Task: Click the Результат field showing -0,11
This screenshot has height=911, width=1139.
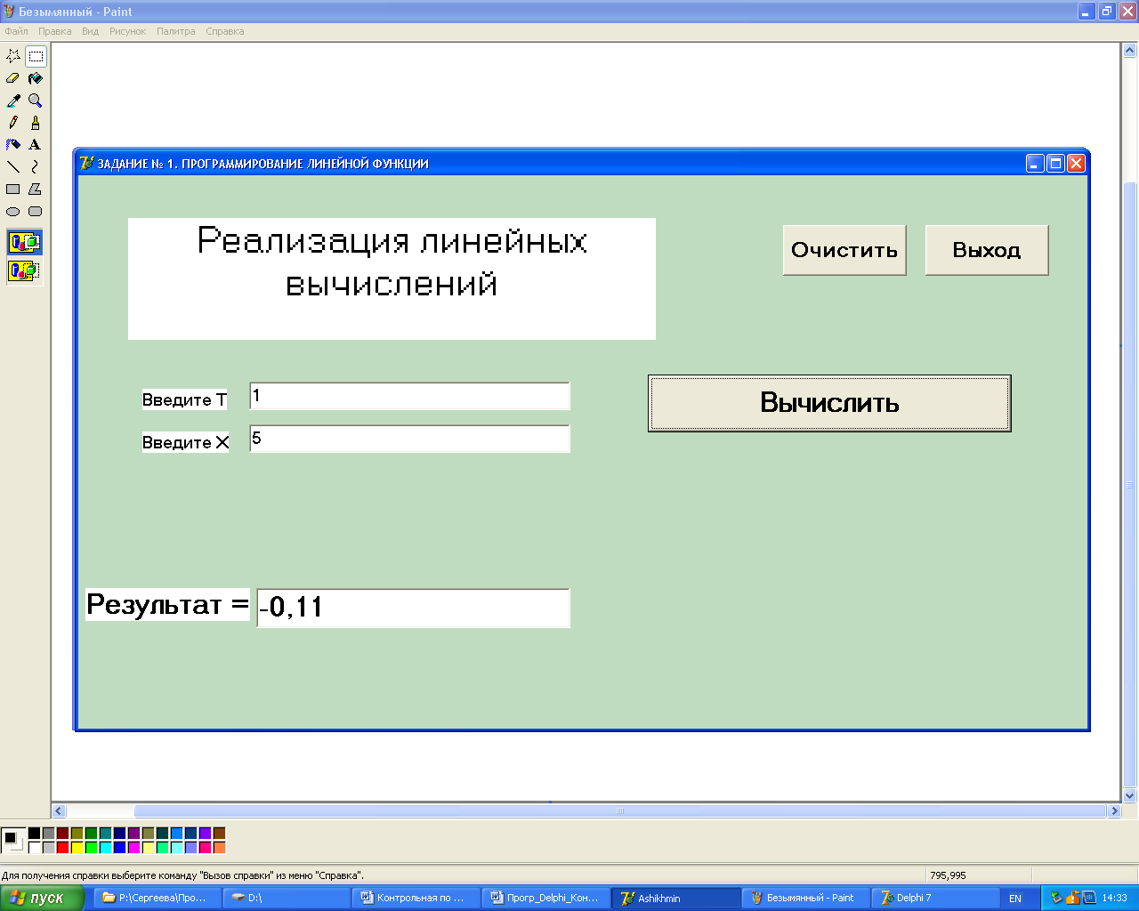Action: (x=413, y=608)
